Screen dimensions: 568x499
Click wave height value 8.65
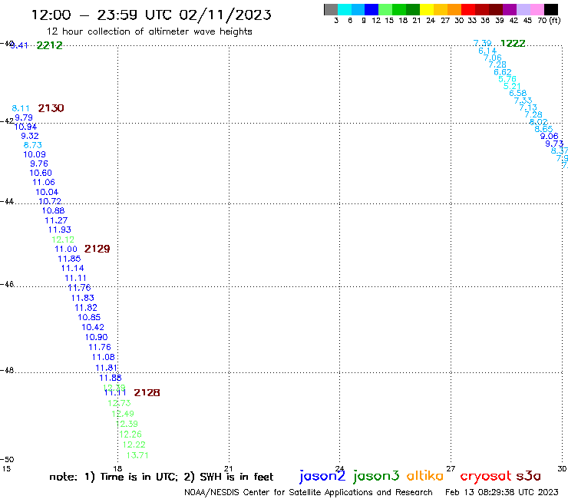(x=543, y=129)
